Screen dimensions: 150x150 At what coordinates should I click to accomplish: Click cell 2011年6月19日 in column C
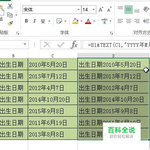point(52,123)
